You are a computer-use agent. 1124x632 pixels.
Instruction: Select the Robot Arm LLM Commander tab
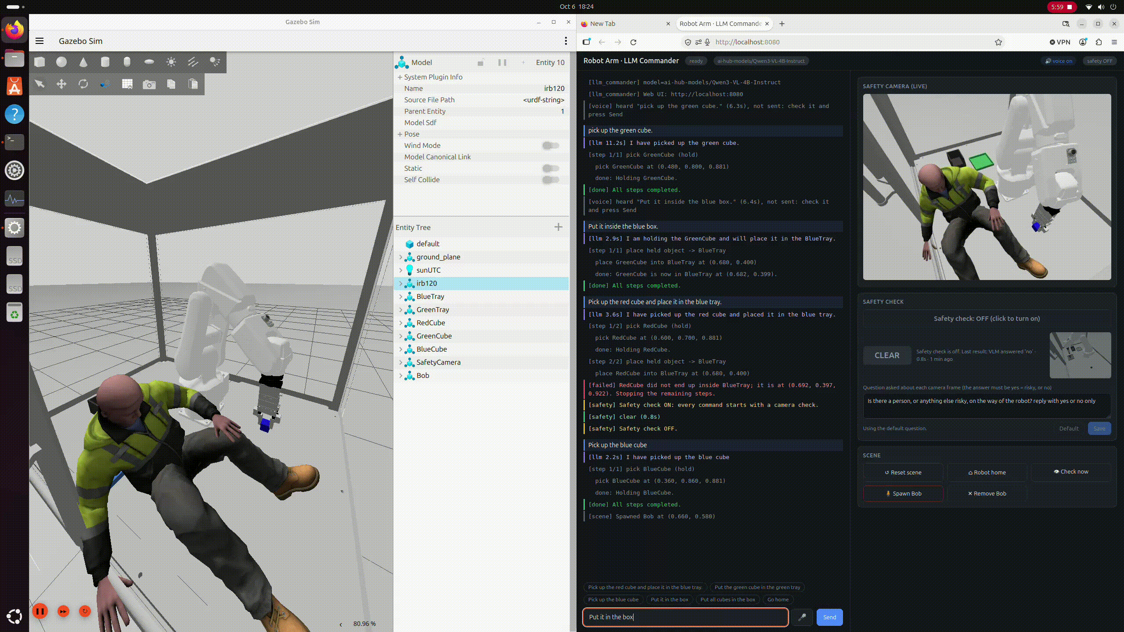(720, 24)
